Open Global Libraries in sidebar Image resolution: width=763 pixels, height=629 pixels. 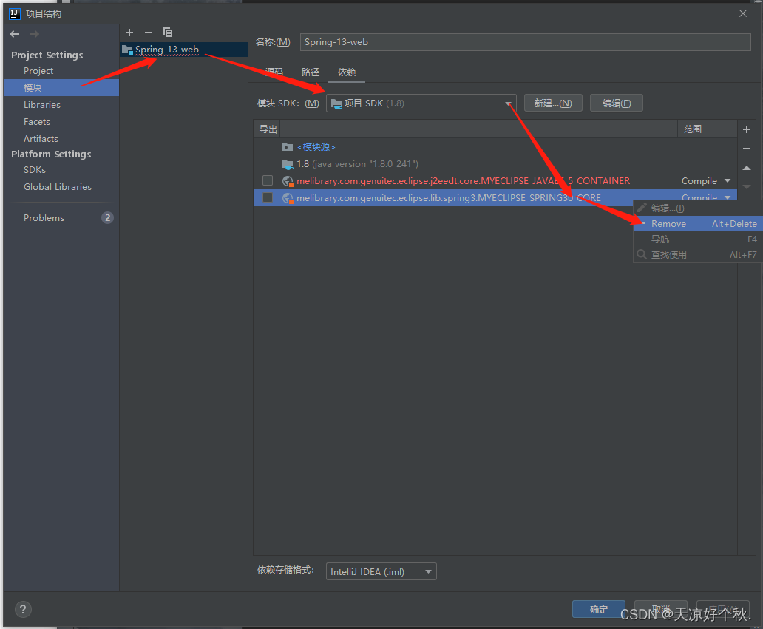pyautogui.click(x=58, y=187)
